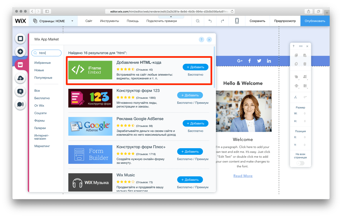Click the Copy icon in toolbox
Viewport: 342px width, 217px height.
coord(296,56)
